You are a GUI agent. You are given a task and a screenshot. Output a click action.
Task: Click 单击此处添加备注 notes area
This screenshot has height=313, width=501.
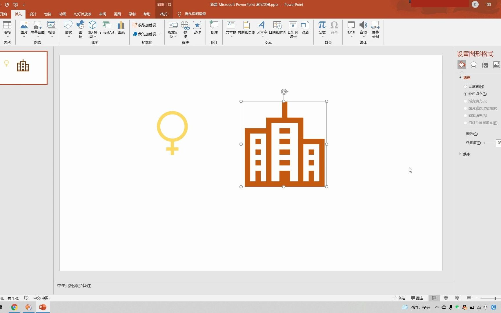(x=74, y=286)
